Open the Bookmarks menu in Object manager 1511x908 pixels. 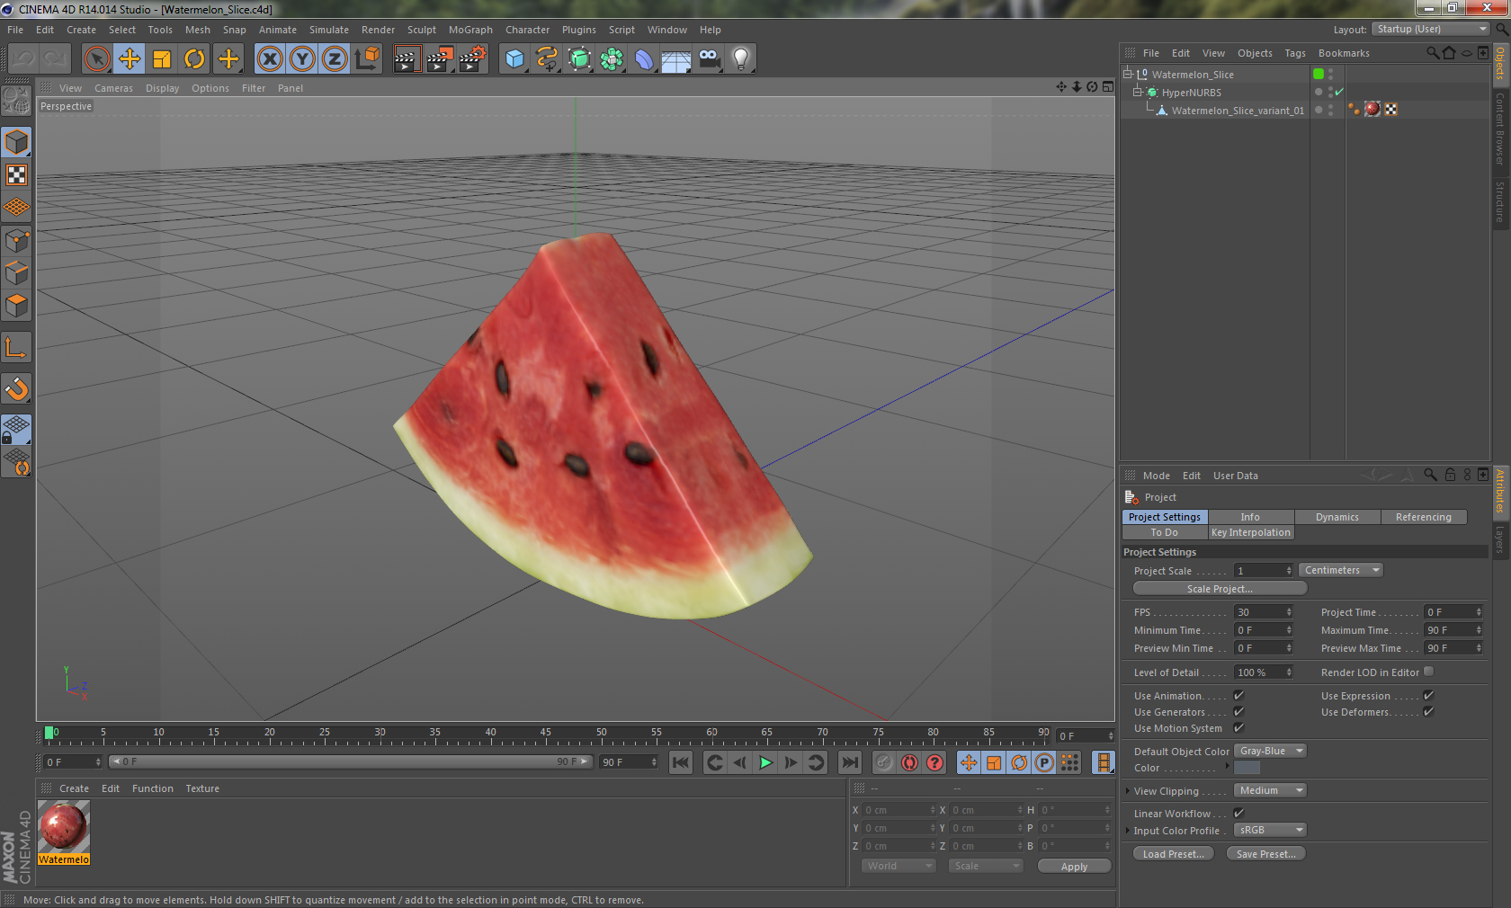click(1344, 53)
